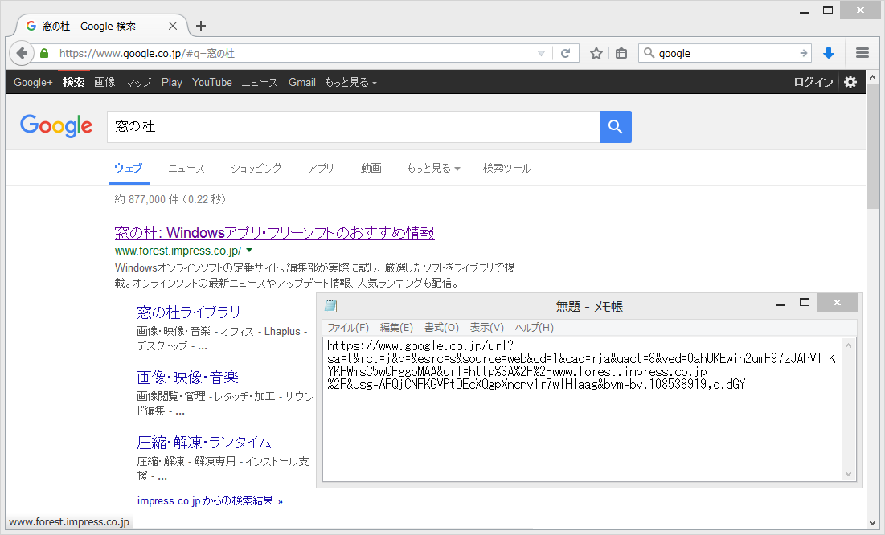Screen dimensions: 885x535
Task: Open the もっと見る dropdown below the search box
Action: tap(433, 168)
